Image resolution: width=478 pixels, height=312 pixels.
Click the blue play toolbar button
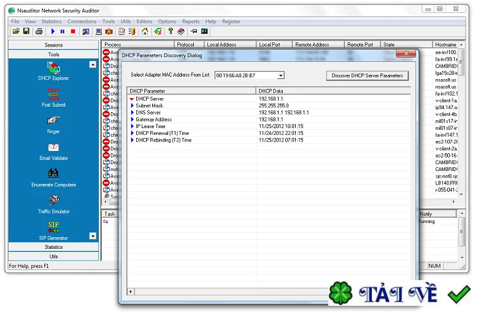[53, 31]
